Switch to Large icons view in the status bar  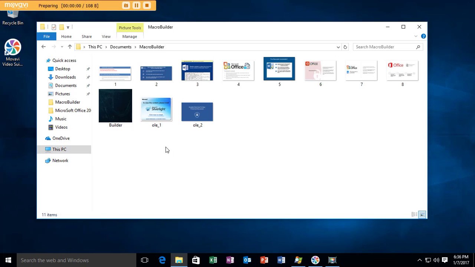[422, 214]
